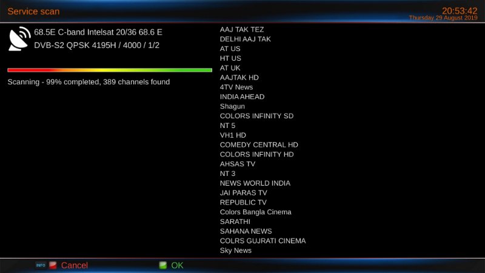Viewport: 485px width, 273px height.
Task: Select NT 5 channel
Action: point(228,126)
